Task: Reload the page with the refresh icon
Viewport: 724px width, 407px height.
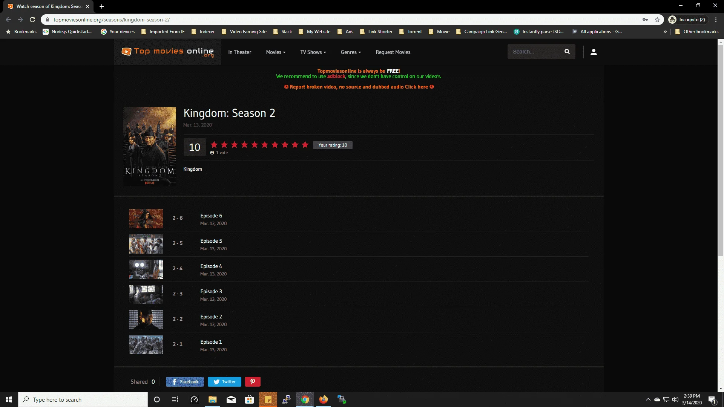Action: [x=32, y=20]
